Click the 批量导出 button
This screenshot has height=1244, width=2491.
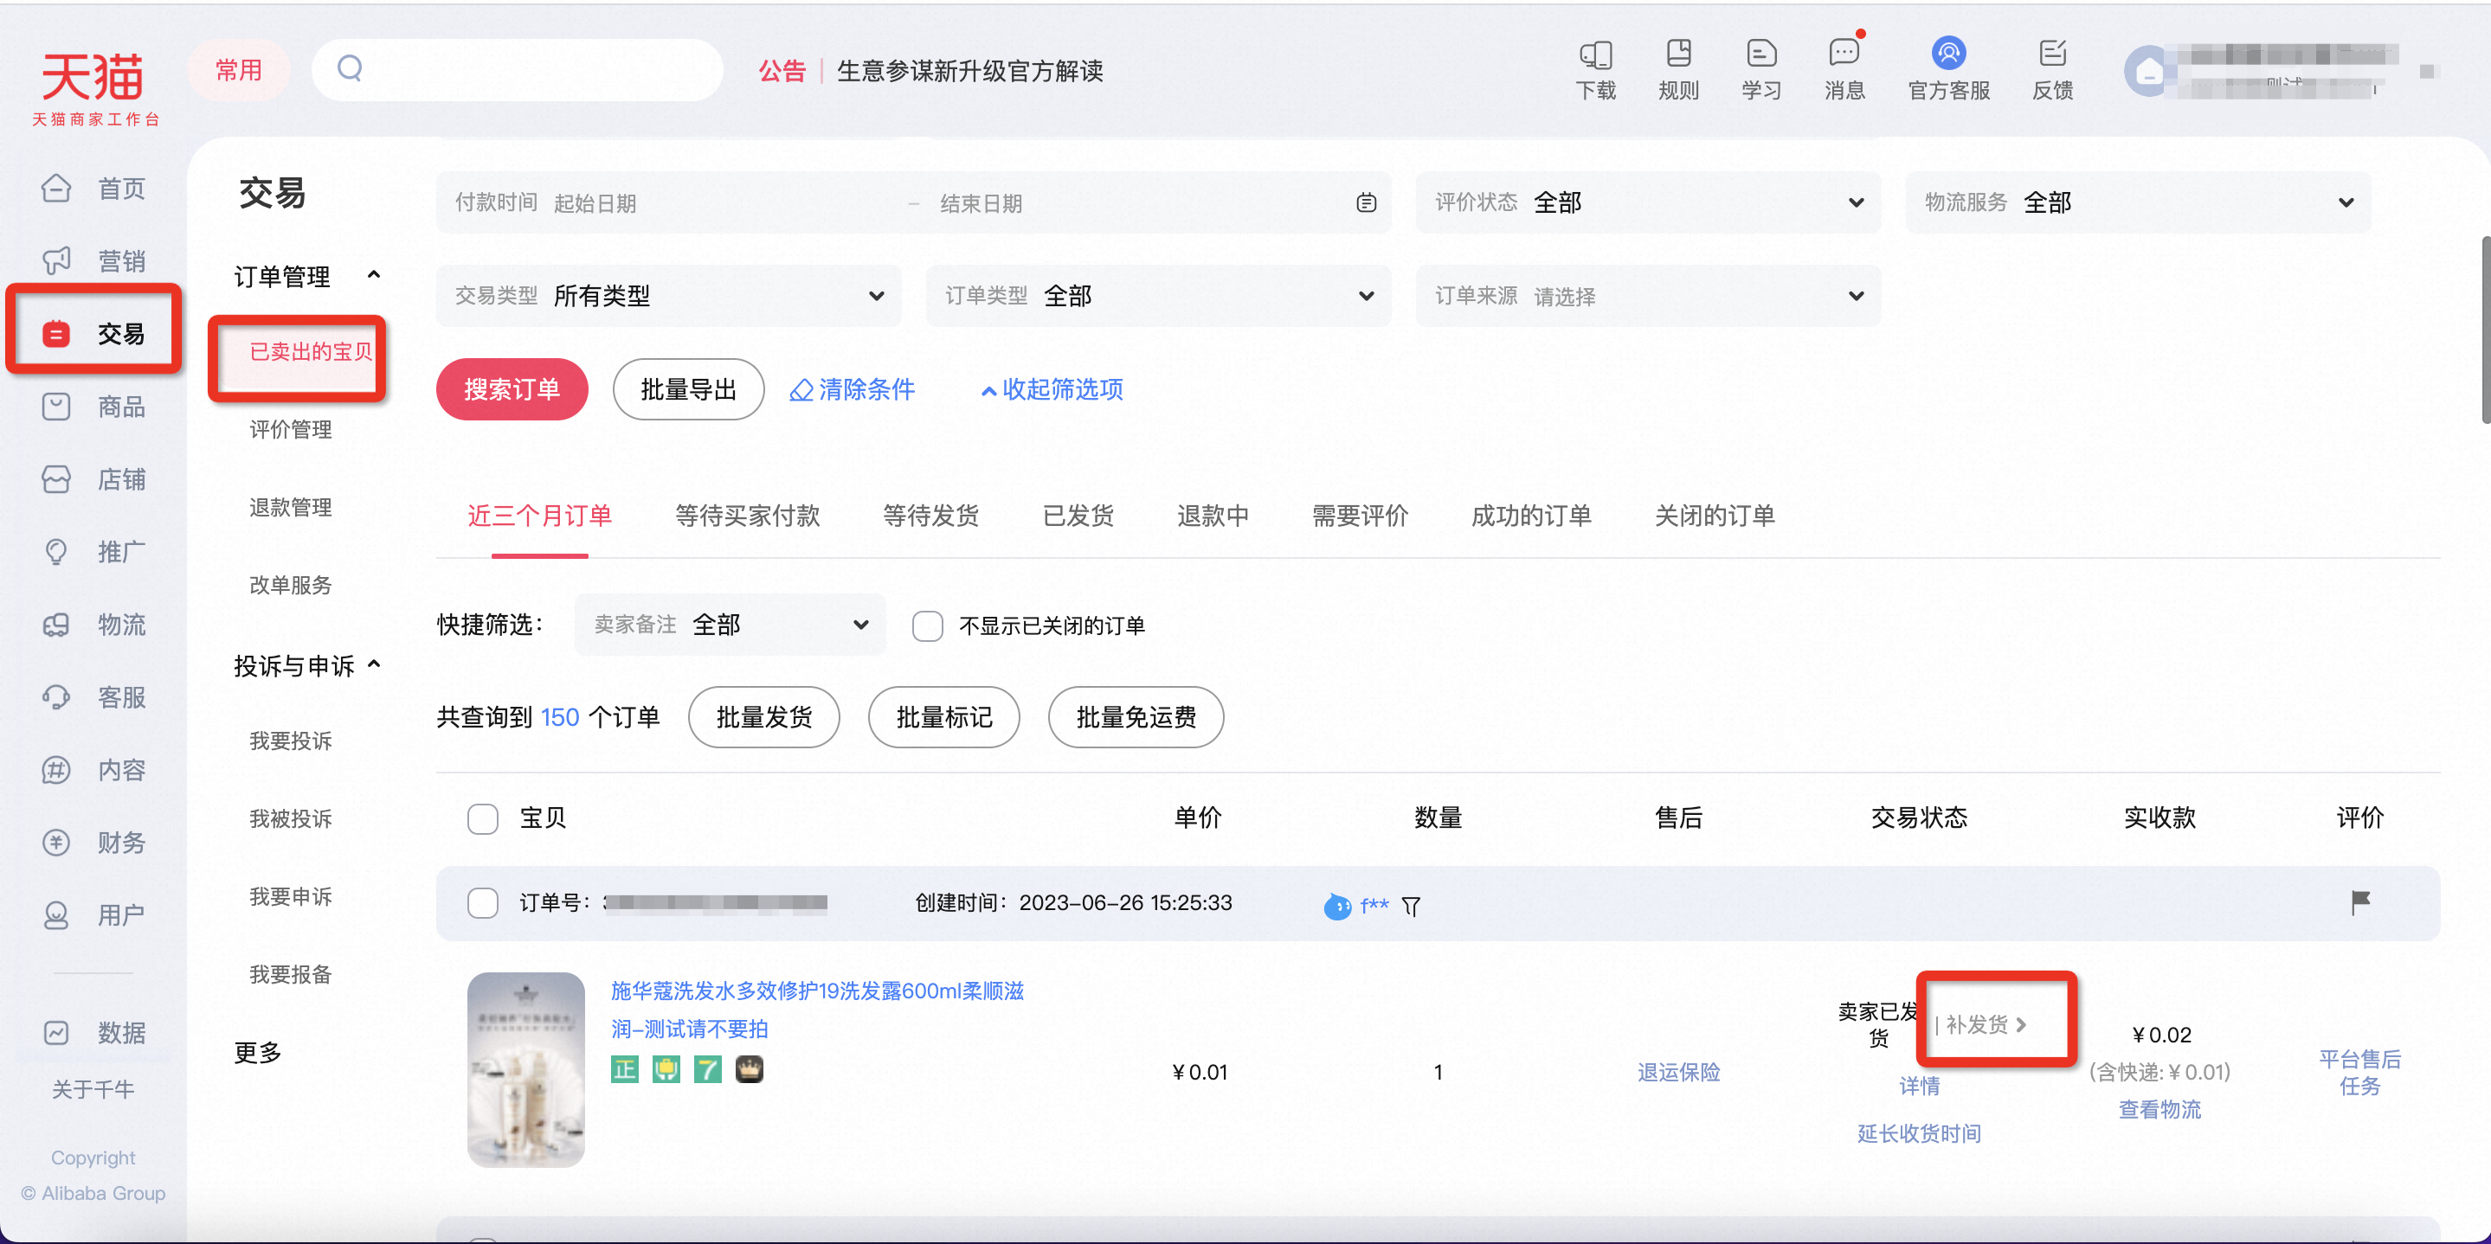coord(688,389)
